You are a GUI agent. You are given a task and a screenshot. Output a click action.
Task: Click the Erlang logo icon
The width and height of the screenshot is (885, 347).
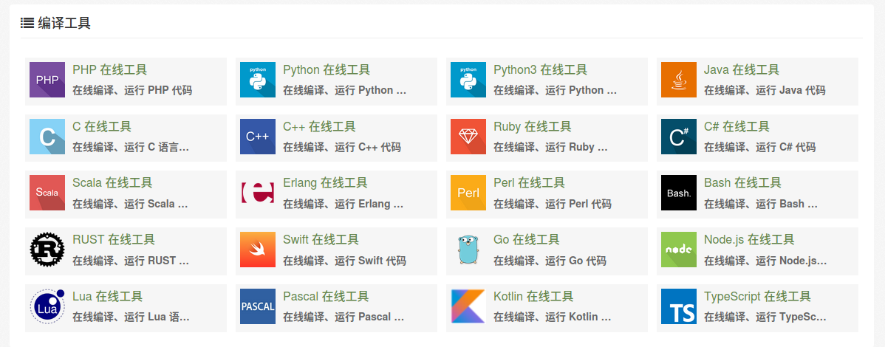tap(258, 193)
